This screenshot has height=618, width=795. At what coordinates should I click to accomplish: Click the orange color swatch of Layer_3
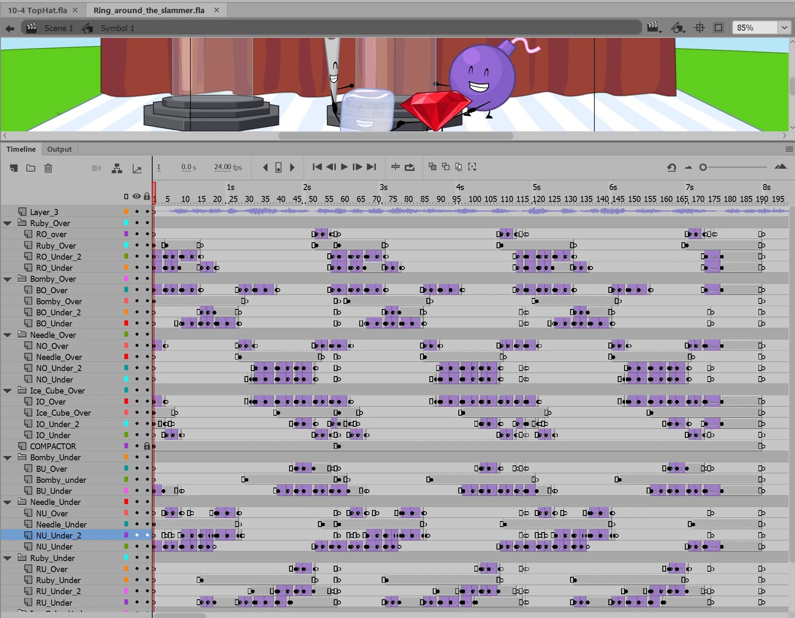[x=126, y=212]
